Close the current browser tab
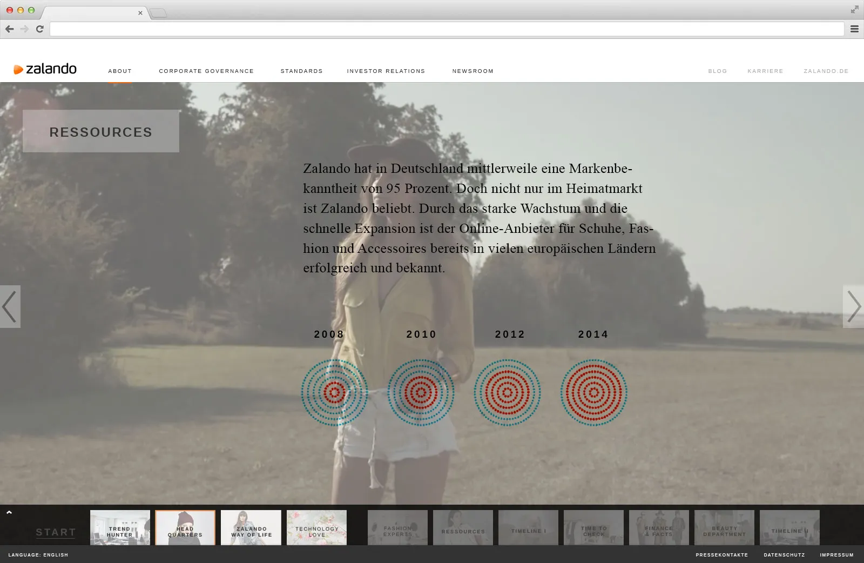864x563 pixels. 140,13
